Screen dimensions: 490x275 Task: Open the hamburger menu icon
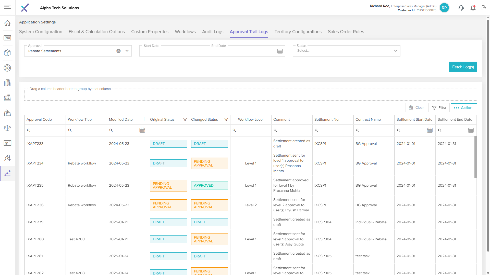[x=7, y=7]
